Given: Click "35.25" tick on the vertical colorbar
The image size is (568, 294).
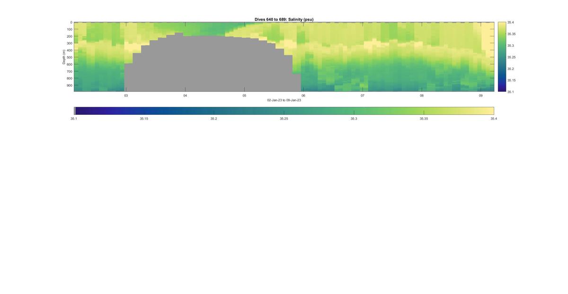Looking at the screenshot, I should [512, 57].
